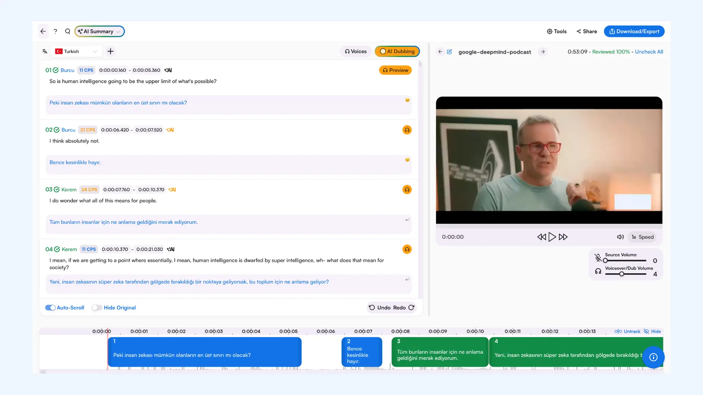Viewport: 703px width, 395px height.
Task: Open the Turkish language dropdown
Action: tap(76, 52)
